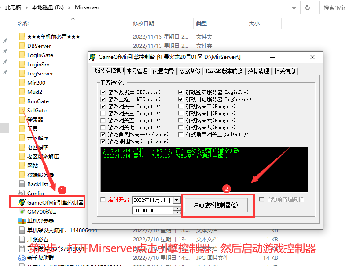
Task: Enable 游戏网关三(Rungate) checkbox
Action: point(103,113)
